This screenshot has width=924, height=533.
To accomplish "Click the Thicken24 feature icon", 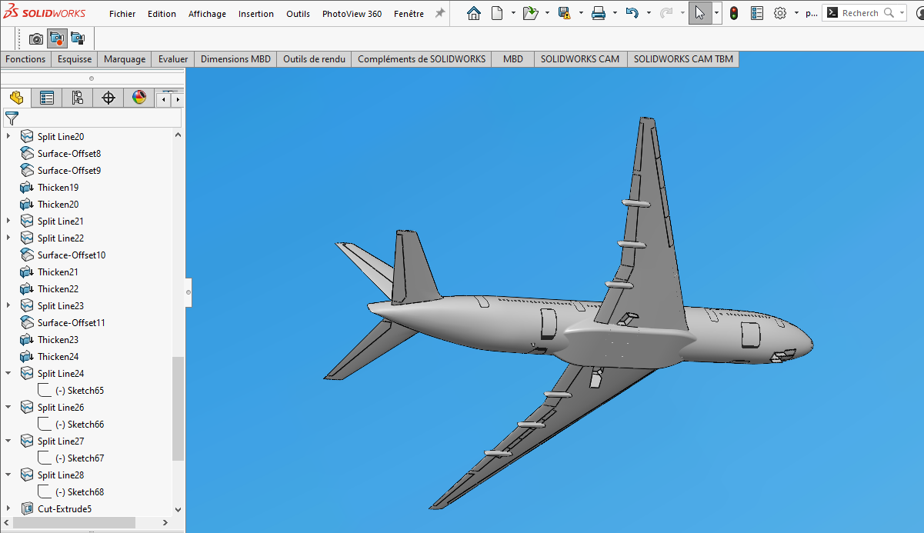I will (x=27, y=356).
